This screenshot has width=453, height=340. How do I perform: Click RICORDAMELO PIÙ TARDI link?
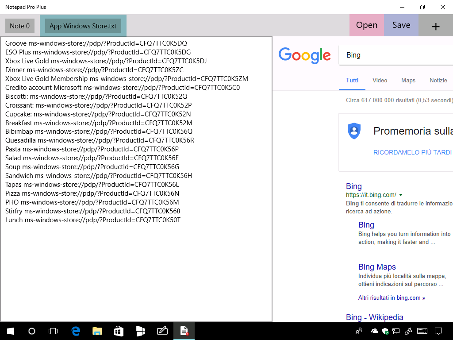coord(412,152)
